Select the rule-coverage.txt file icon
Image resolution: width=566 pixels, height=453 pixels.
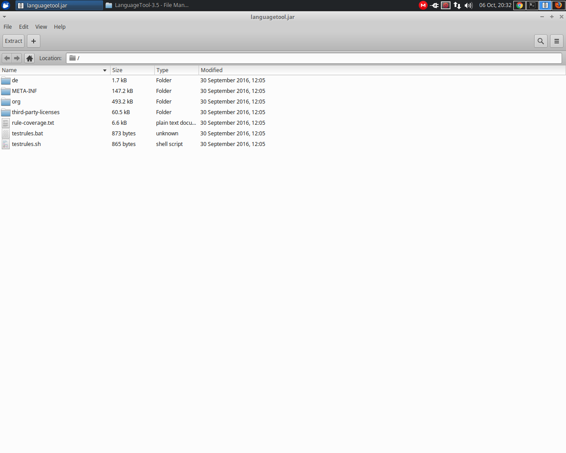(6, 123)
